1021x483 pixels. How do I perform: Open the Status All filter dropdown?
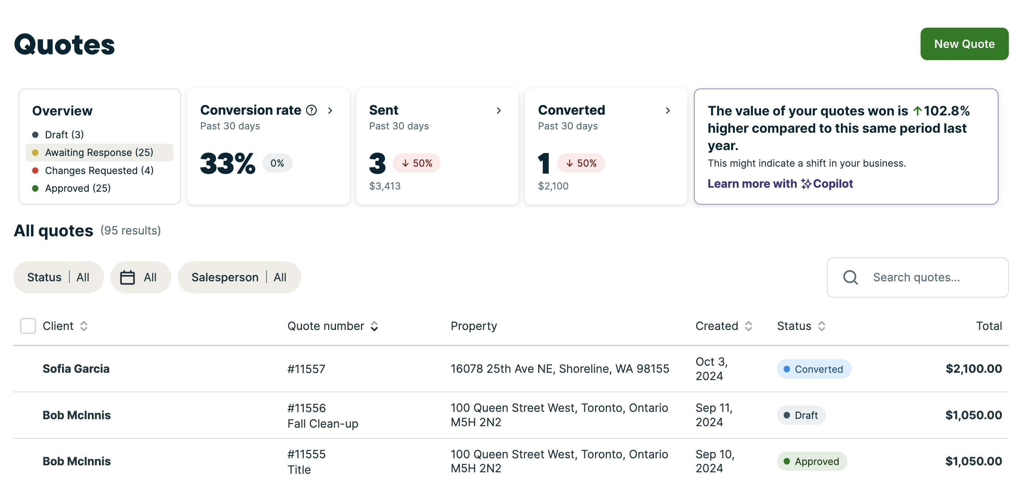[x=58, y=277]
